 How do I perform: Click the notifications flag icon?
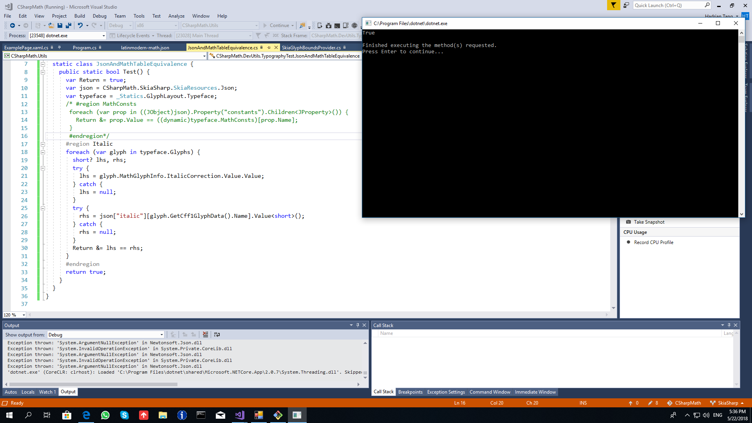point(613,5)
